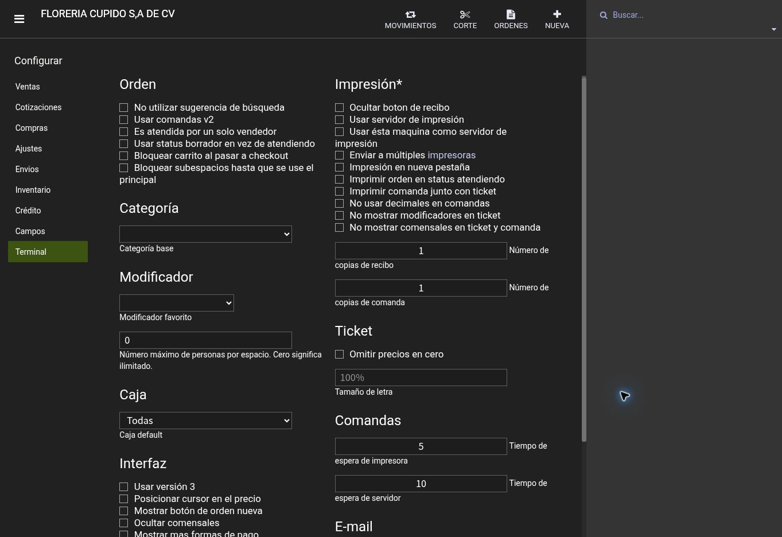
Task: Check Usar comandas v2
Action: coord(124,120)
